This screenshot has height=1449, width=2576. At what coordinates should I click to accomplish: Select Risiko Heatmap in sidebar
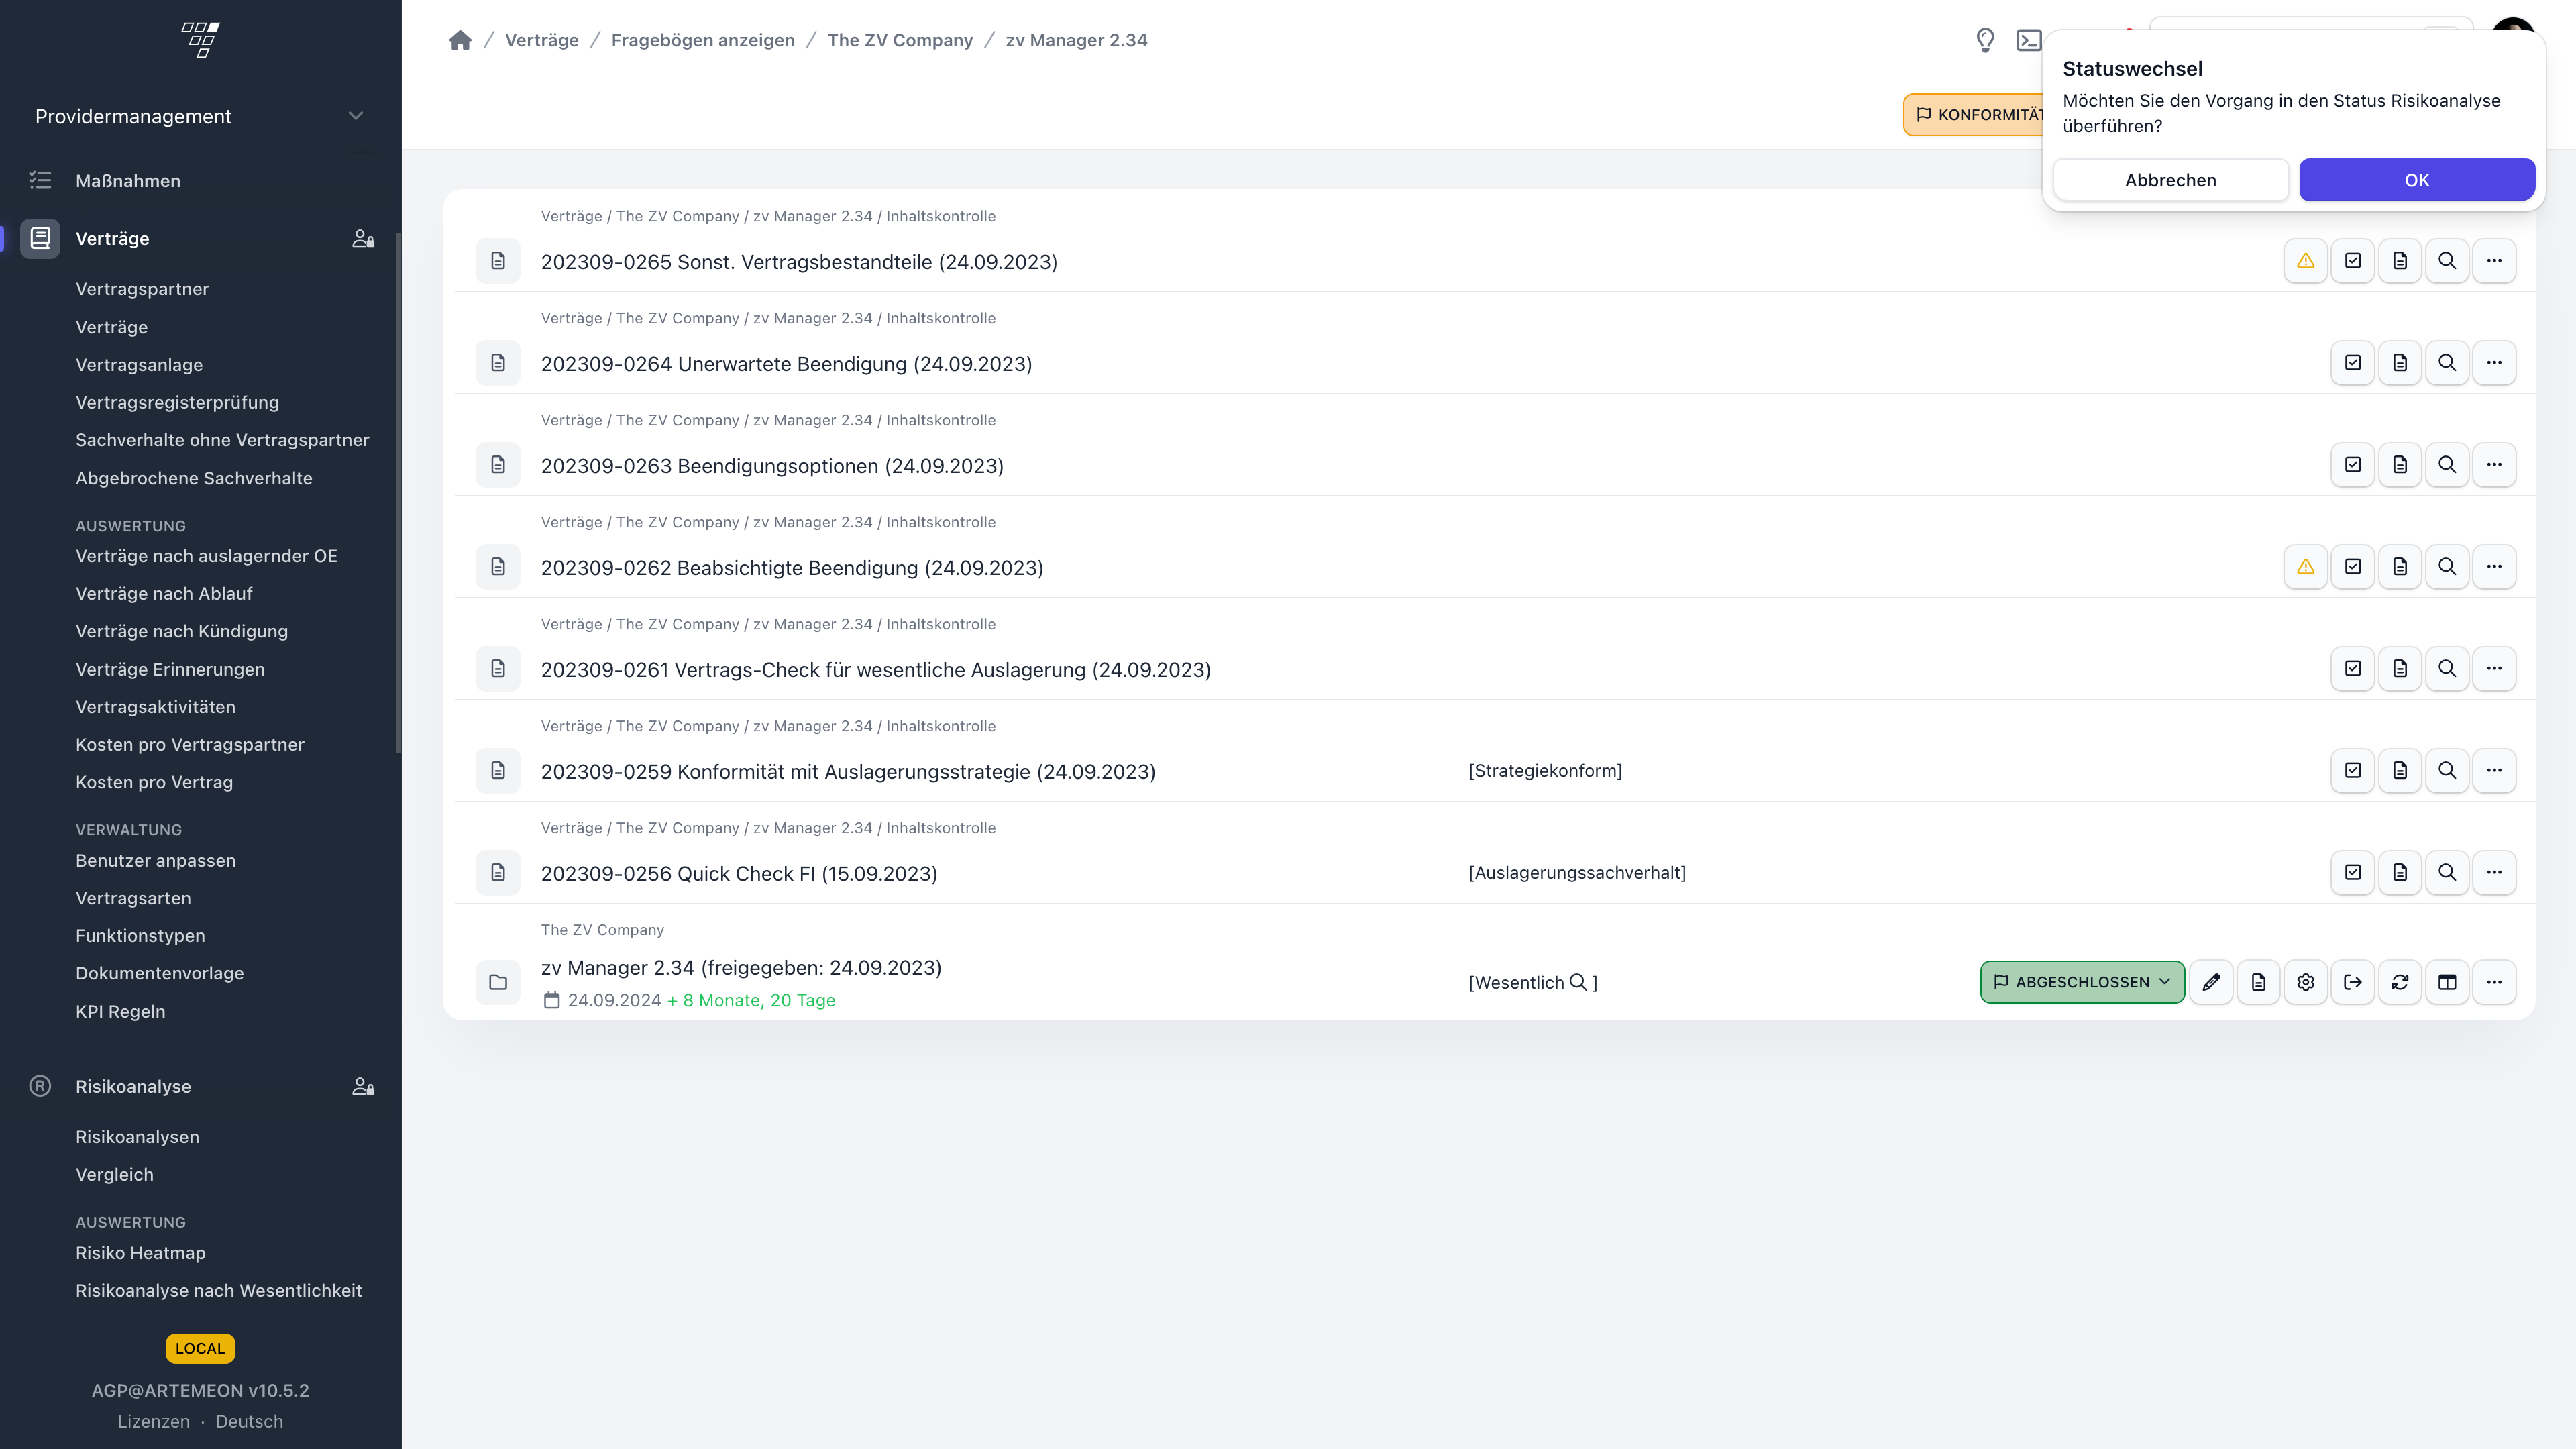[140, 1253]
